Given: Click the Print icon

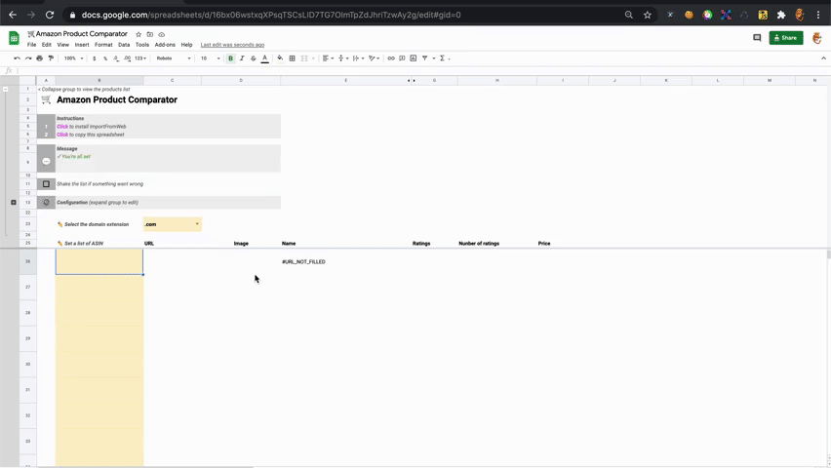Looking at the screenshot, I should pyautogui.click(x=39, y=58).
